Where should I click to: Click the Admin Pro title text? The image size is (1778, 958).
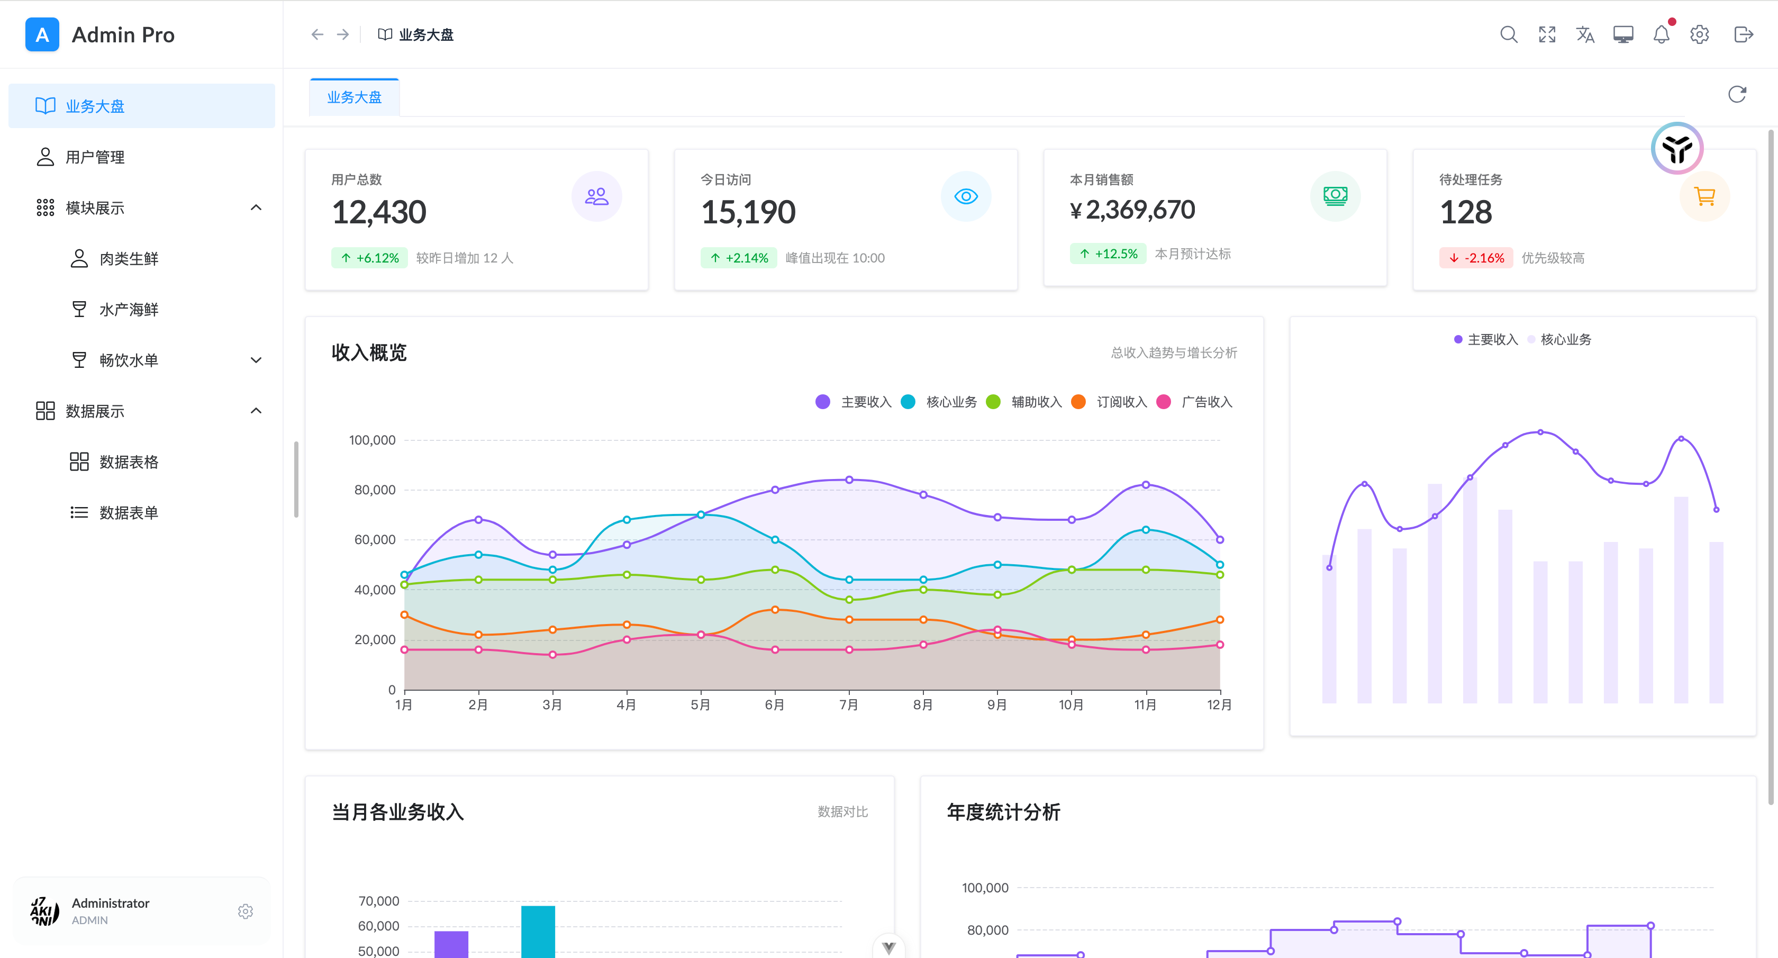point(123,34)
